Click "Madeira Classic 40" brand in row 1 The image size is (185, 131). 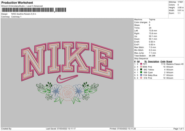(x=175, y=64)
